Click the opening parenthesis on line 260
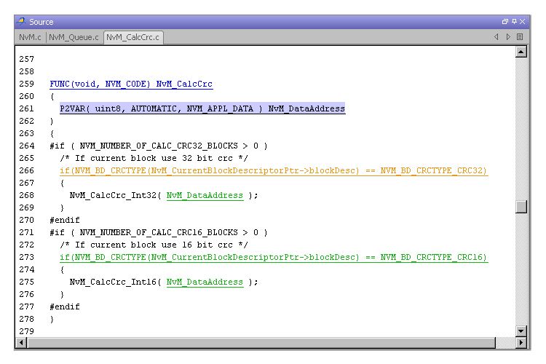The image size is (546, 364). 52,97
